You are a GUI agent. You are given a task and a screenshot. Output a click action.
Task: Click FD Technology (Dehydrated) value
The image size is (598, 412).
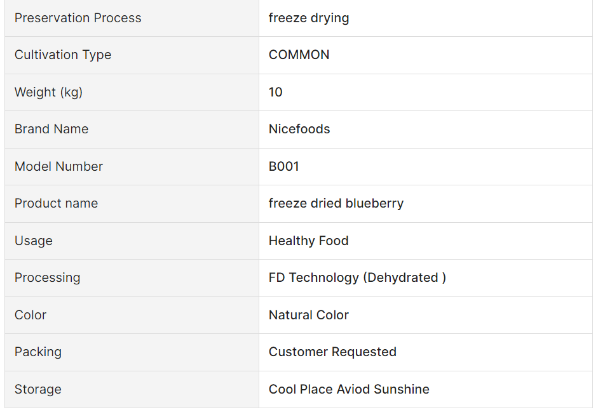[357, 277]
